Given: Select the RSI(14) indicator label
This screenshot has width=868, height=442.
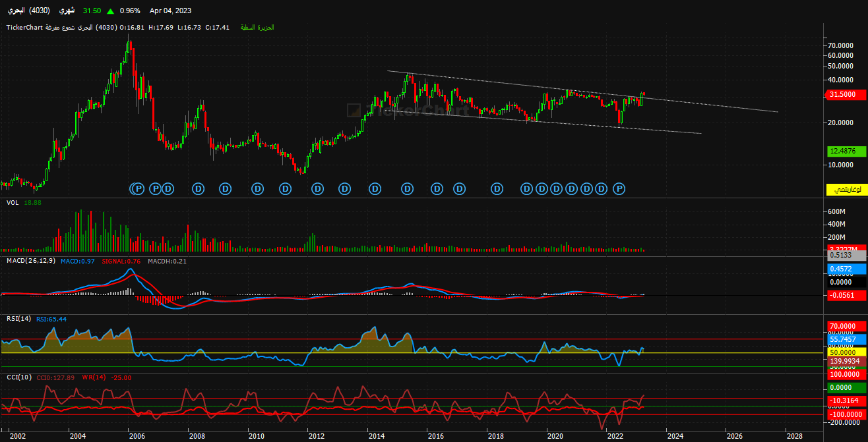Looking at the screenshot, I should (x=19, y=319).
